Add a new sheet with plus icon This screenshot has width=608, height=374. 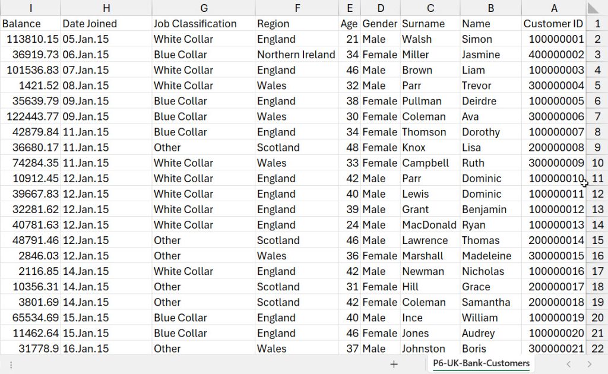coord(394,364)
